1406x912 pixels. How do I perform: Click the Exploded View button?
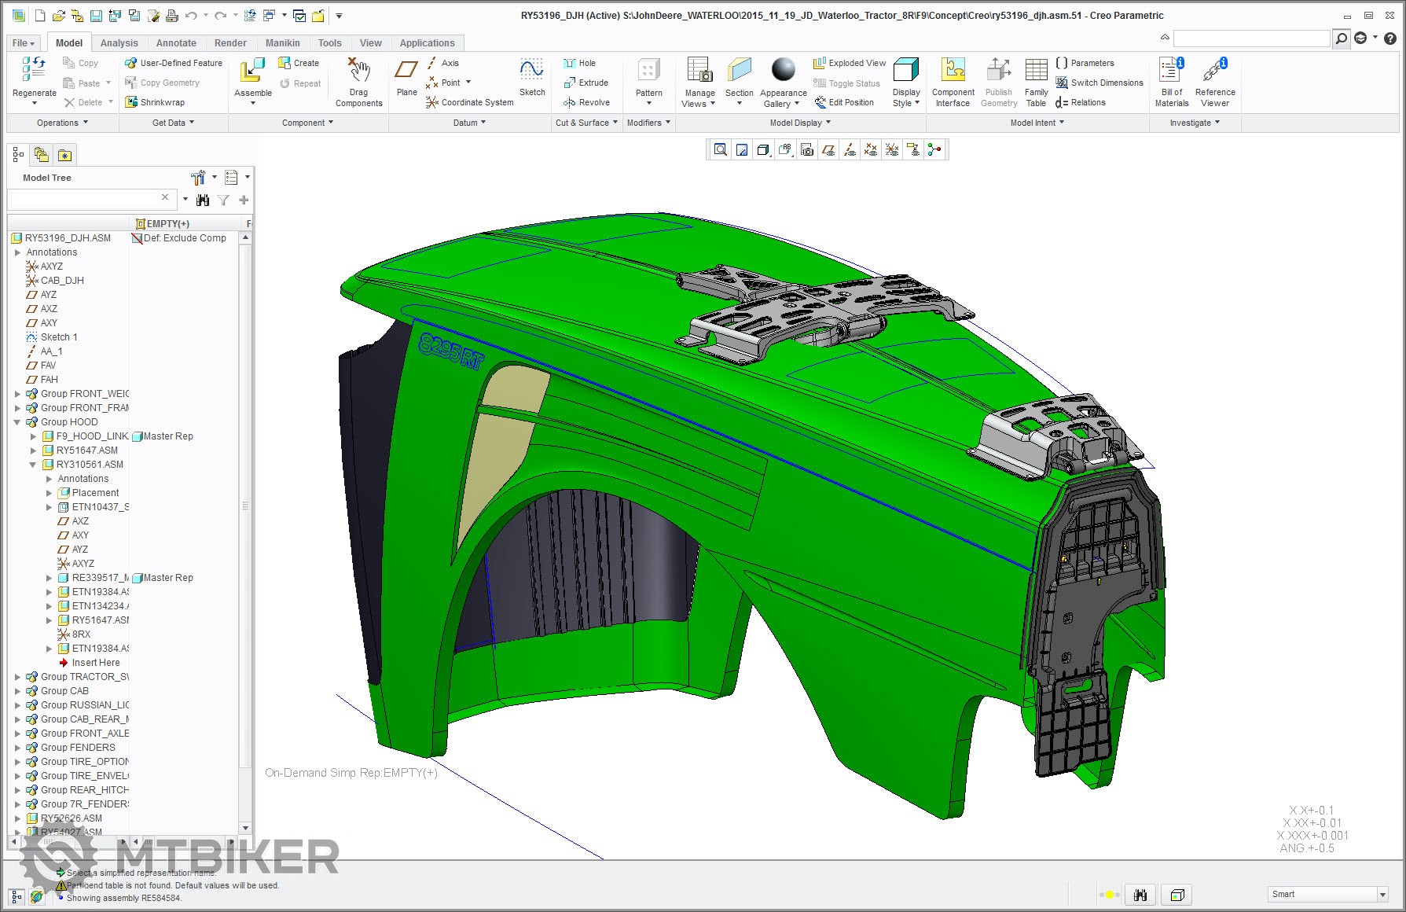pyautogui.click(x=850, y=63)
